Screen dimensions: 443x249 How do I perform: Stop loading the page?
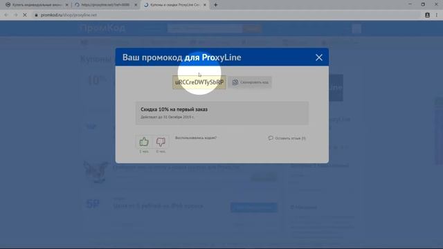(25, 15)
